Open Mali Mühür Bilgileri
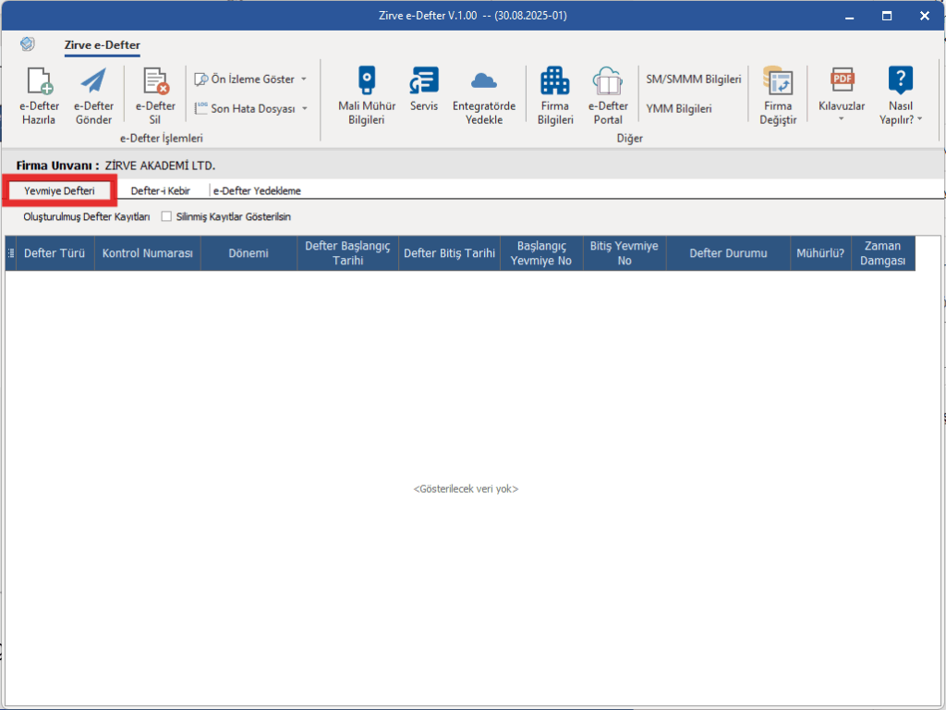 click(367, 95)
